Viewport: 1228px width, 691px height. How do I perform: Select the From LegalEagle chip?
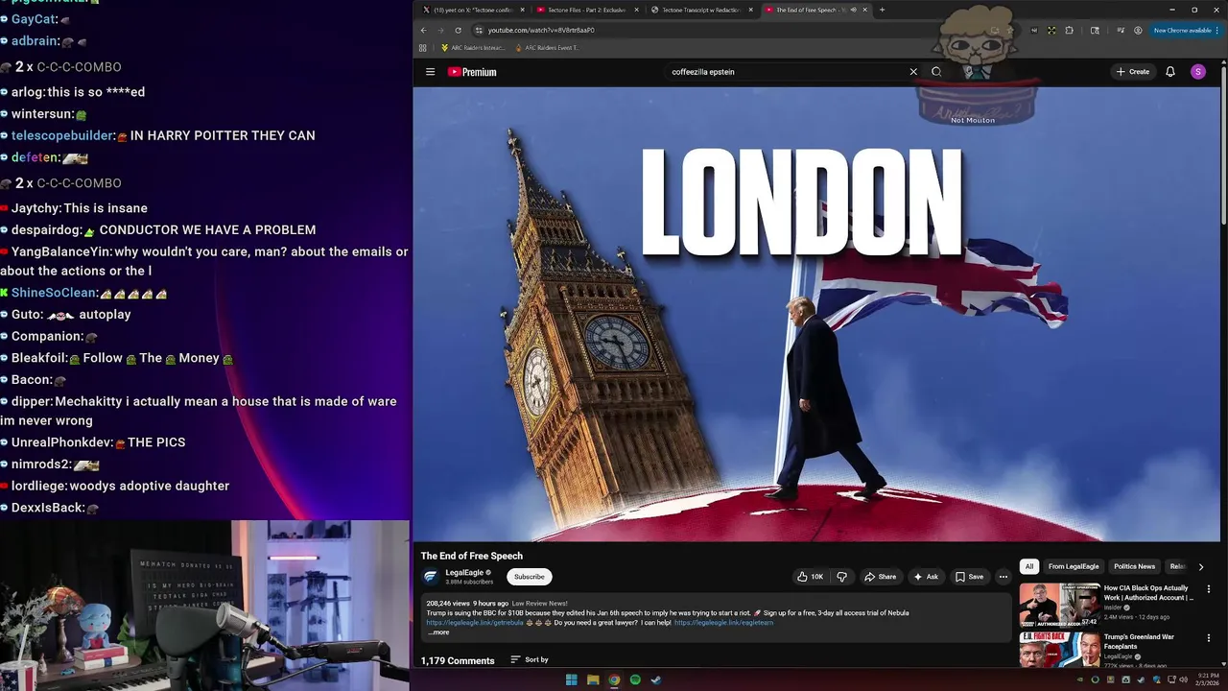1074,566
